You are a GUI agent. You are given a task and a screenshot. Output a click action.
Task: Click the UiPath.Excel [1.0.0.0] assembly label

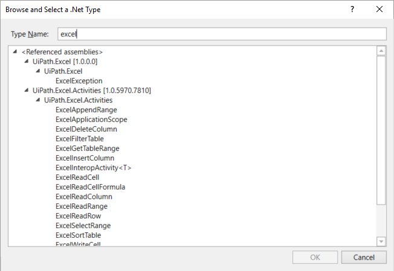65,62
